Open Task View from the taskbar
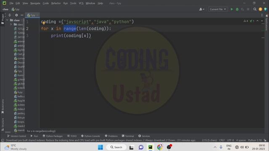 (132, 147)
